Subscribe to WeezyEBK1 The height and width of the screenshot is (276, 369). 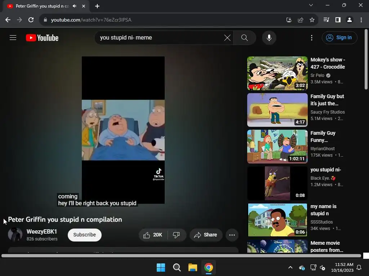pos(84,235)
